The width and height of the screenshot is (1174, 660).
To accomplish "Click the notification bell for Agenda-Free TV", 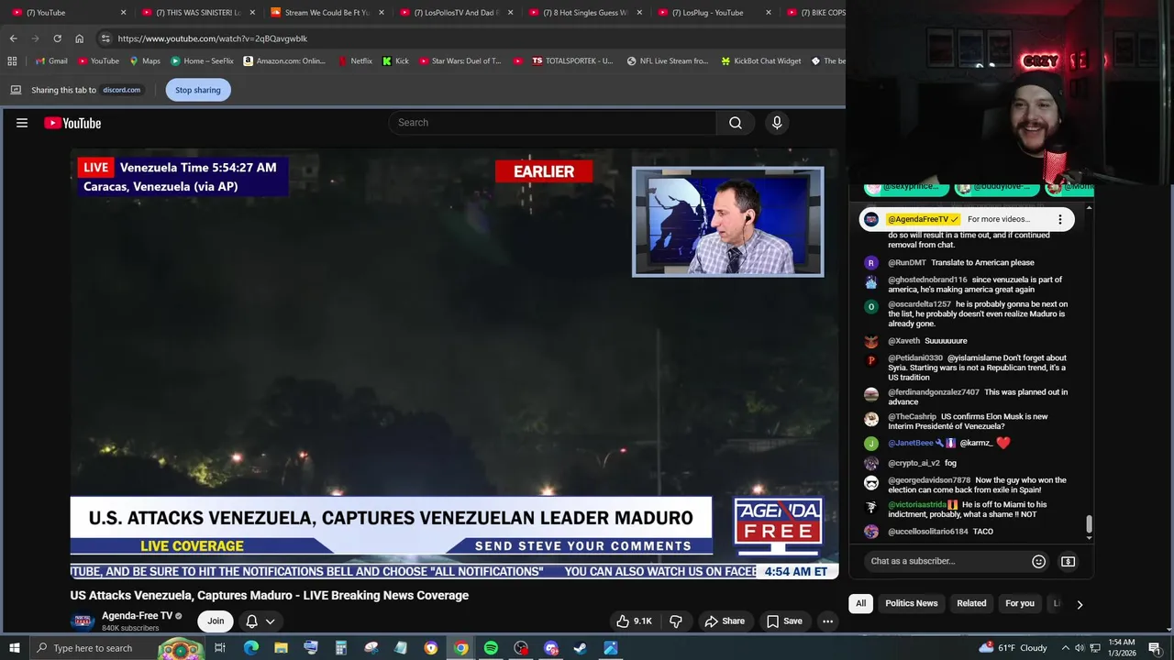I will [x=251, y=621].
